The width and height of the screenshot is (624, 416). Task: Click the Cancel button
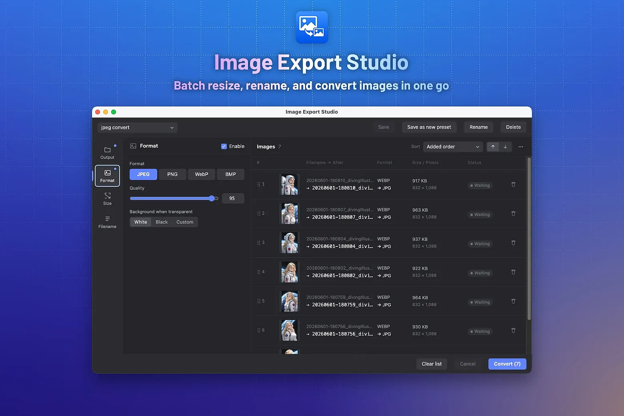(468, 364)
